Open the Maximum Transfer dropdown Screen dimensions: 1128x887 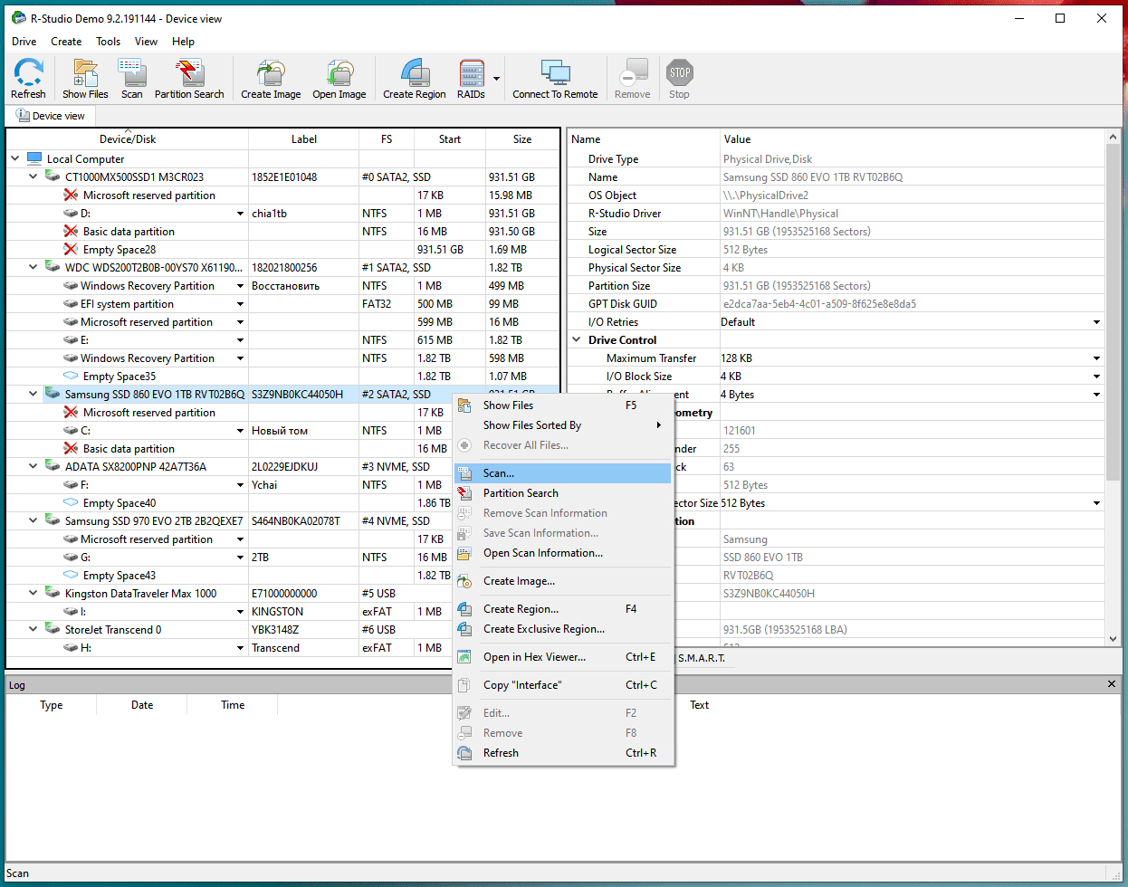(1096, 358)
